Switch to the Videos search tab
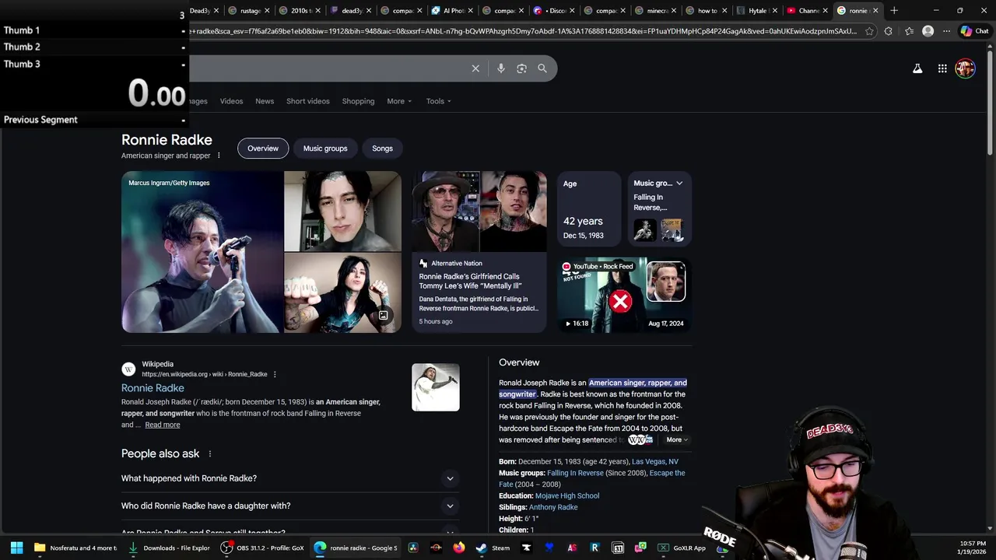996x560 pixels. [x=231, y=101]
